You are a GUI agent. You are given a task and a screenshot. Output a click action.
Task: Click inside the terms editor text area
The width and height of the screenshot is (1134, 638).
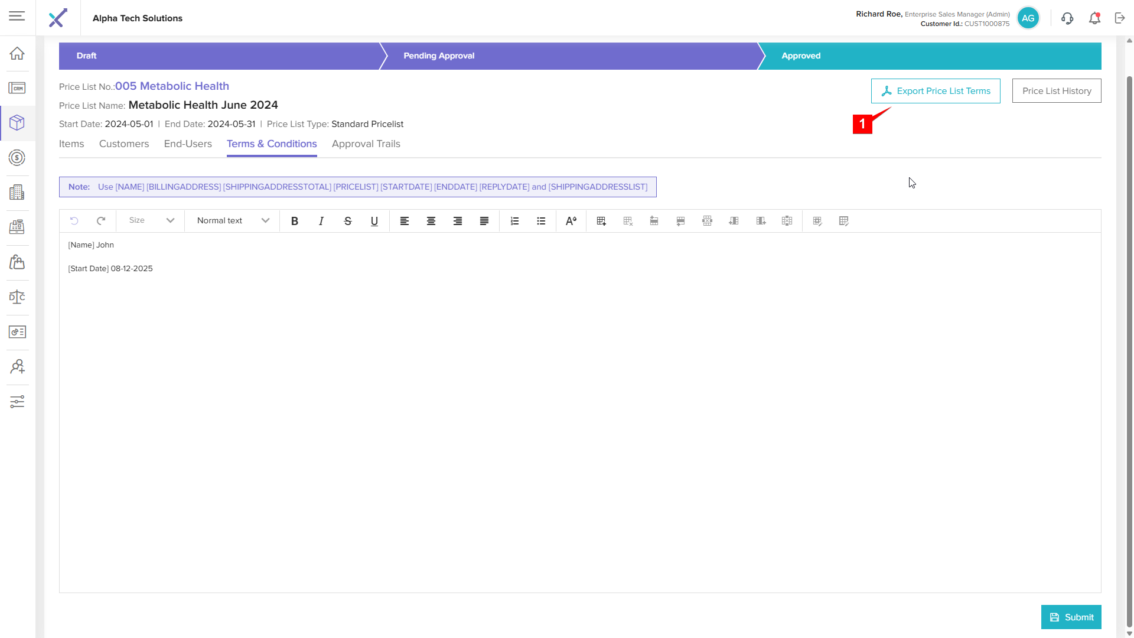579,414
